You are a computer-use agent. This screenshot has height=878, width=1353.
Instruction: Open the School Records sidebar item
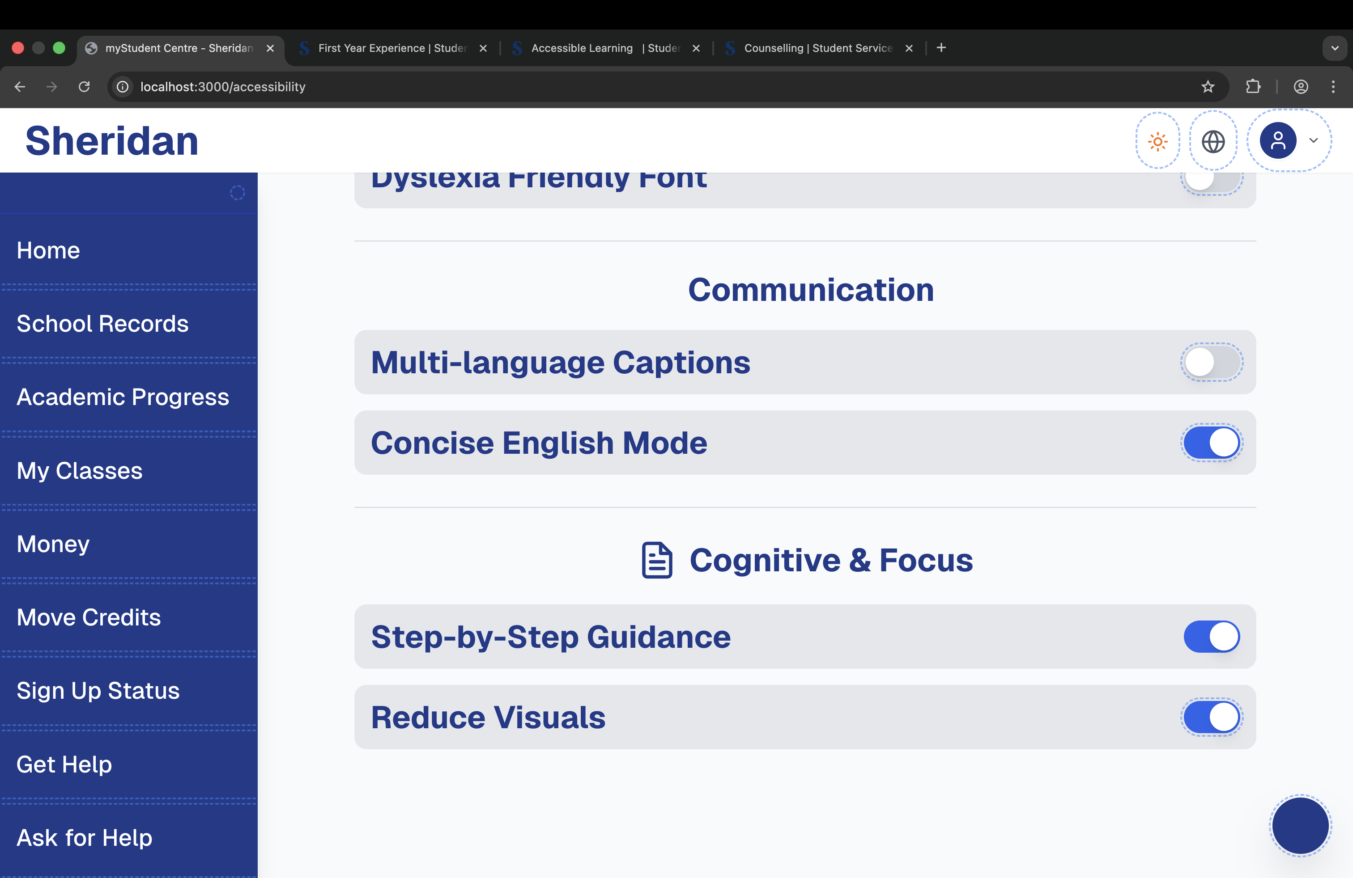[102, 324]
